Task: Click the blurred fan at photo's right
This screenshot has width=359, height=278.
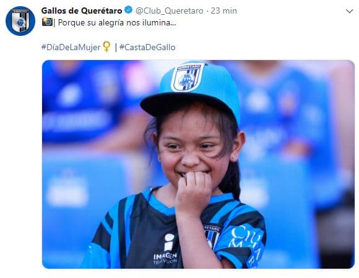Action: 286,128
